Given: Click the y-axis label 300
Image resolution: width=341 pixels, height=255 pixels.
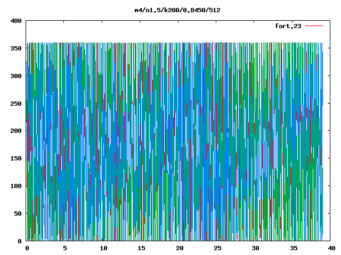Looking at the screenshot, I should coord(16,76).
